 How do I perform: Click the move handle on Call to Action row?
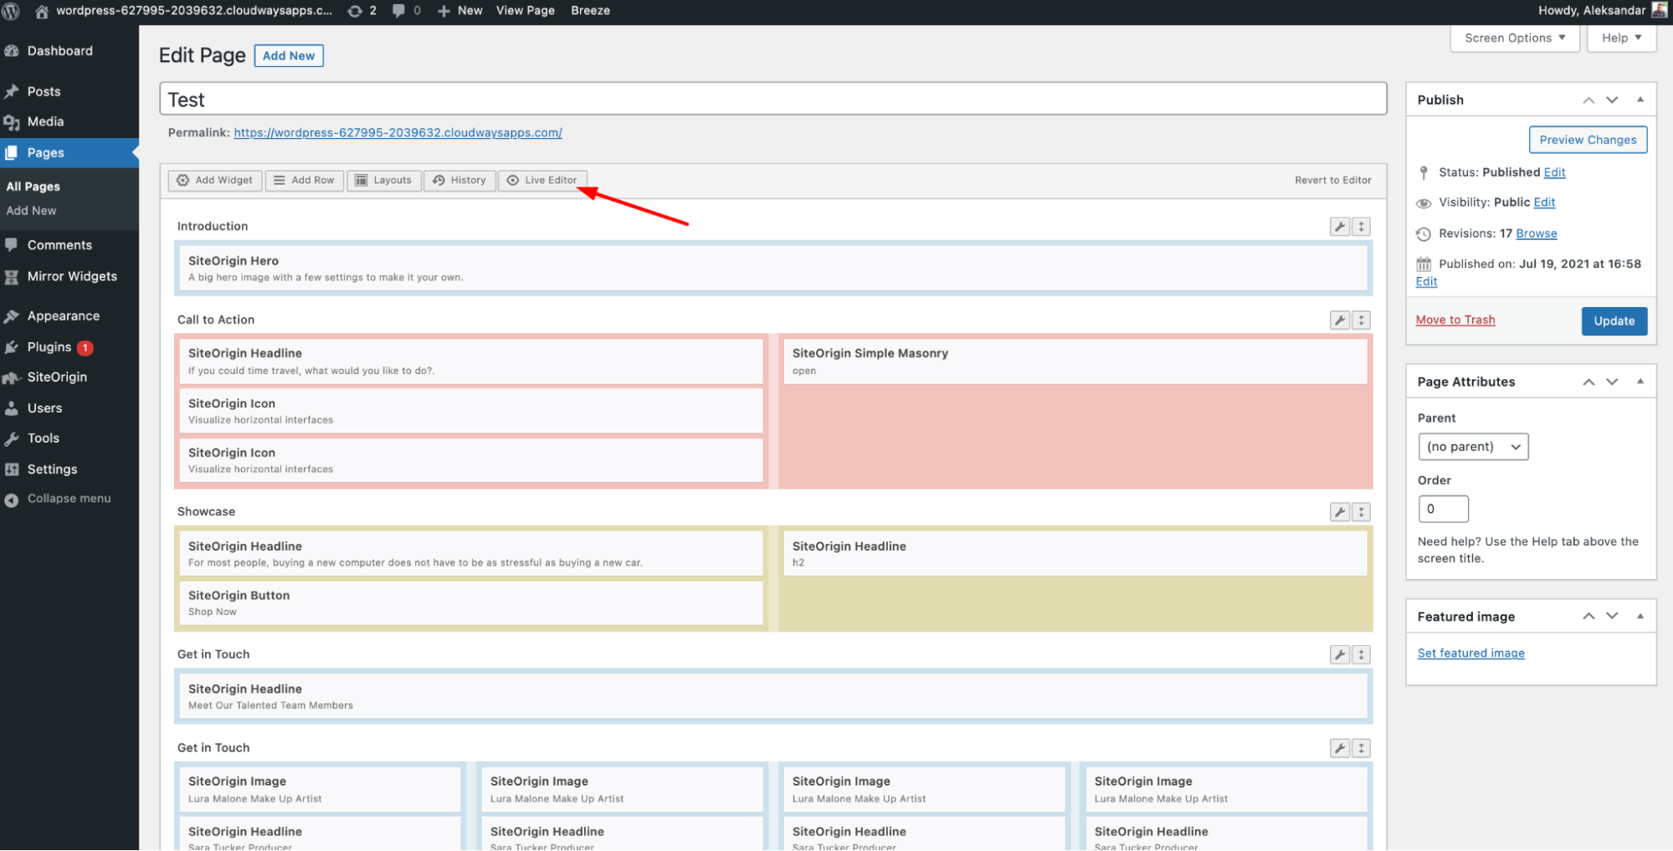pyautogui.click(x=1362, y=320)
